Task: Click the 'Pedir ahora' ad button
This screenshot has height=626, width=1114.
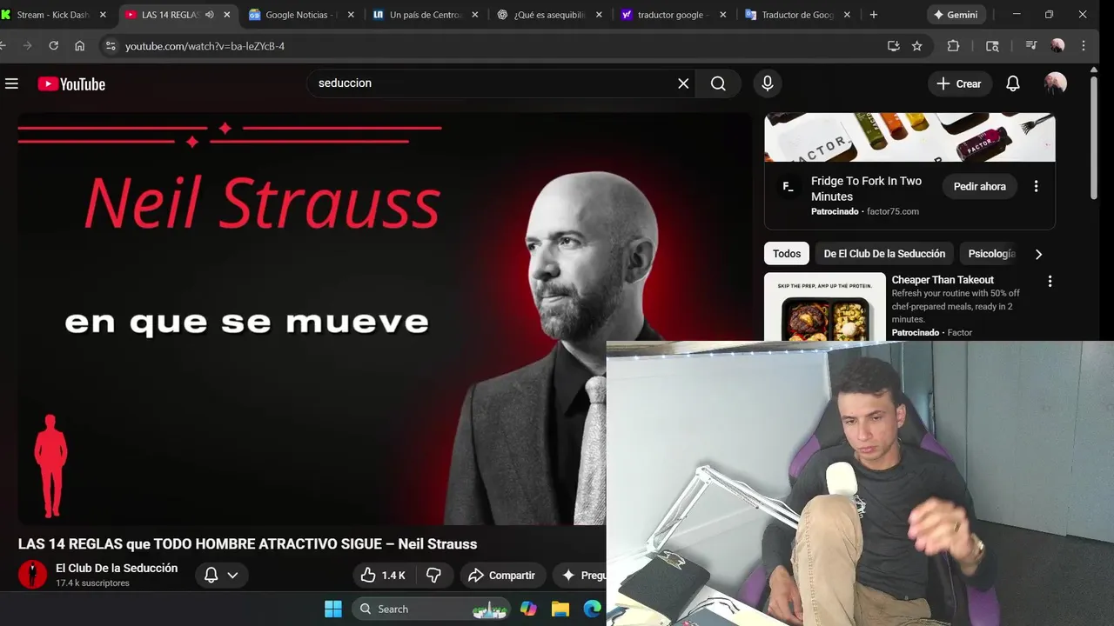Action: pyautogui.click(x=979, y=186)
